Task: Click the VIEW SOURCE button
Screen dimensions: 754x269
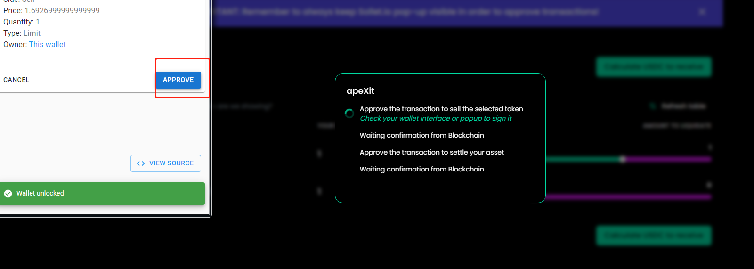Action: tap(166, 163)
